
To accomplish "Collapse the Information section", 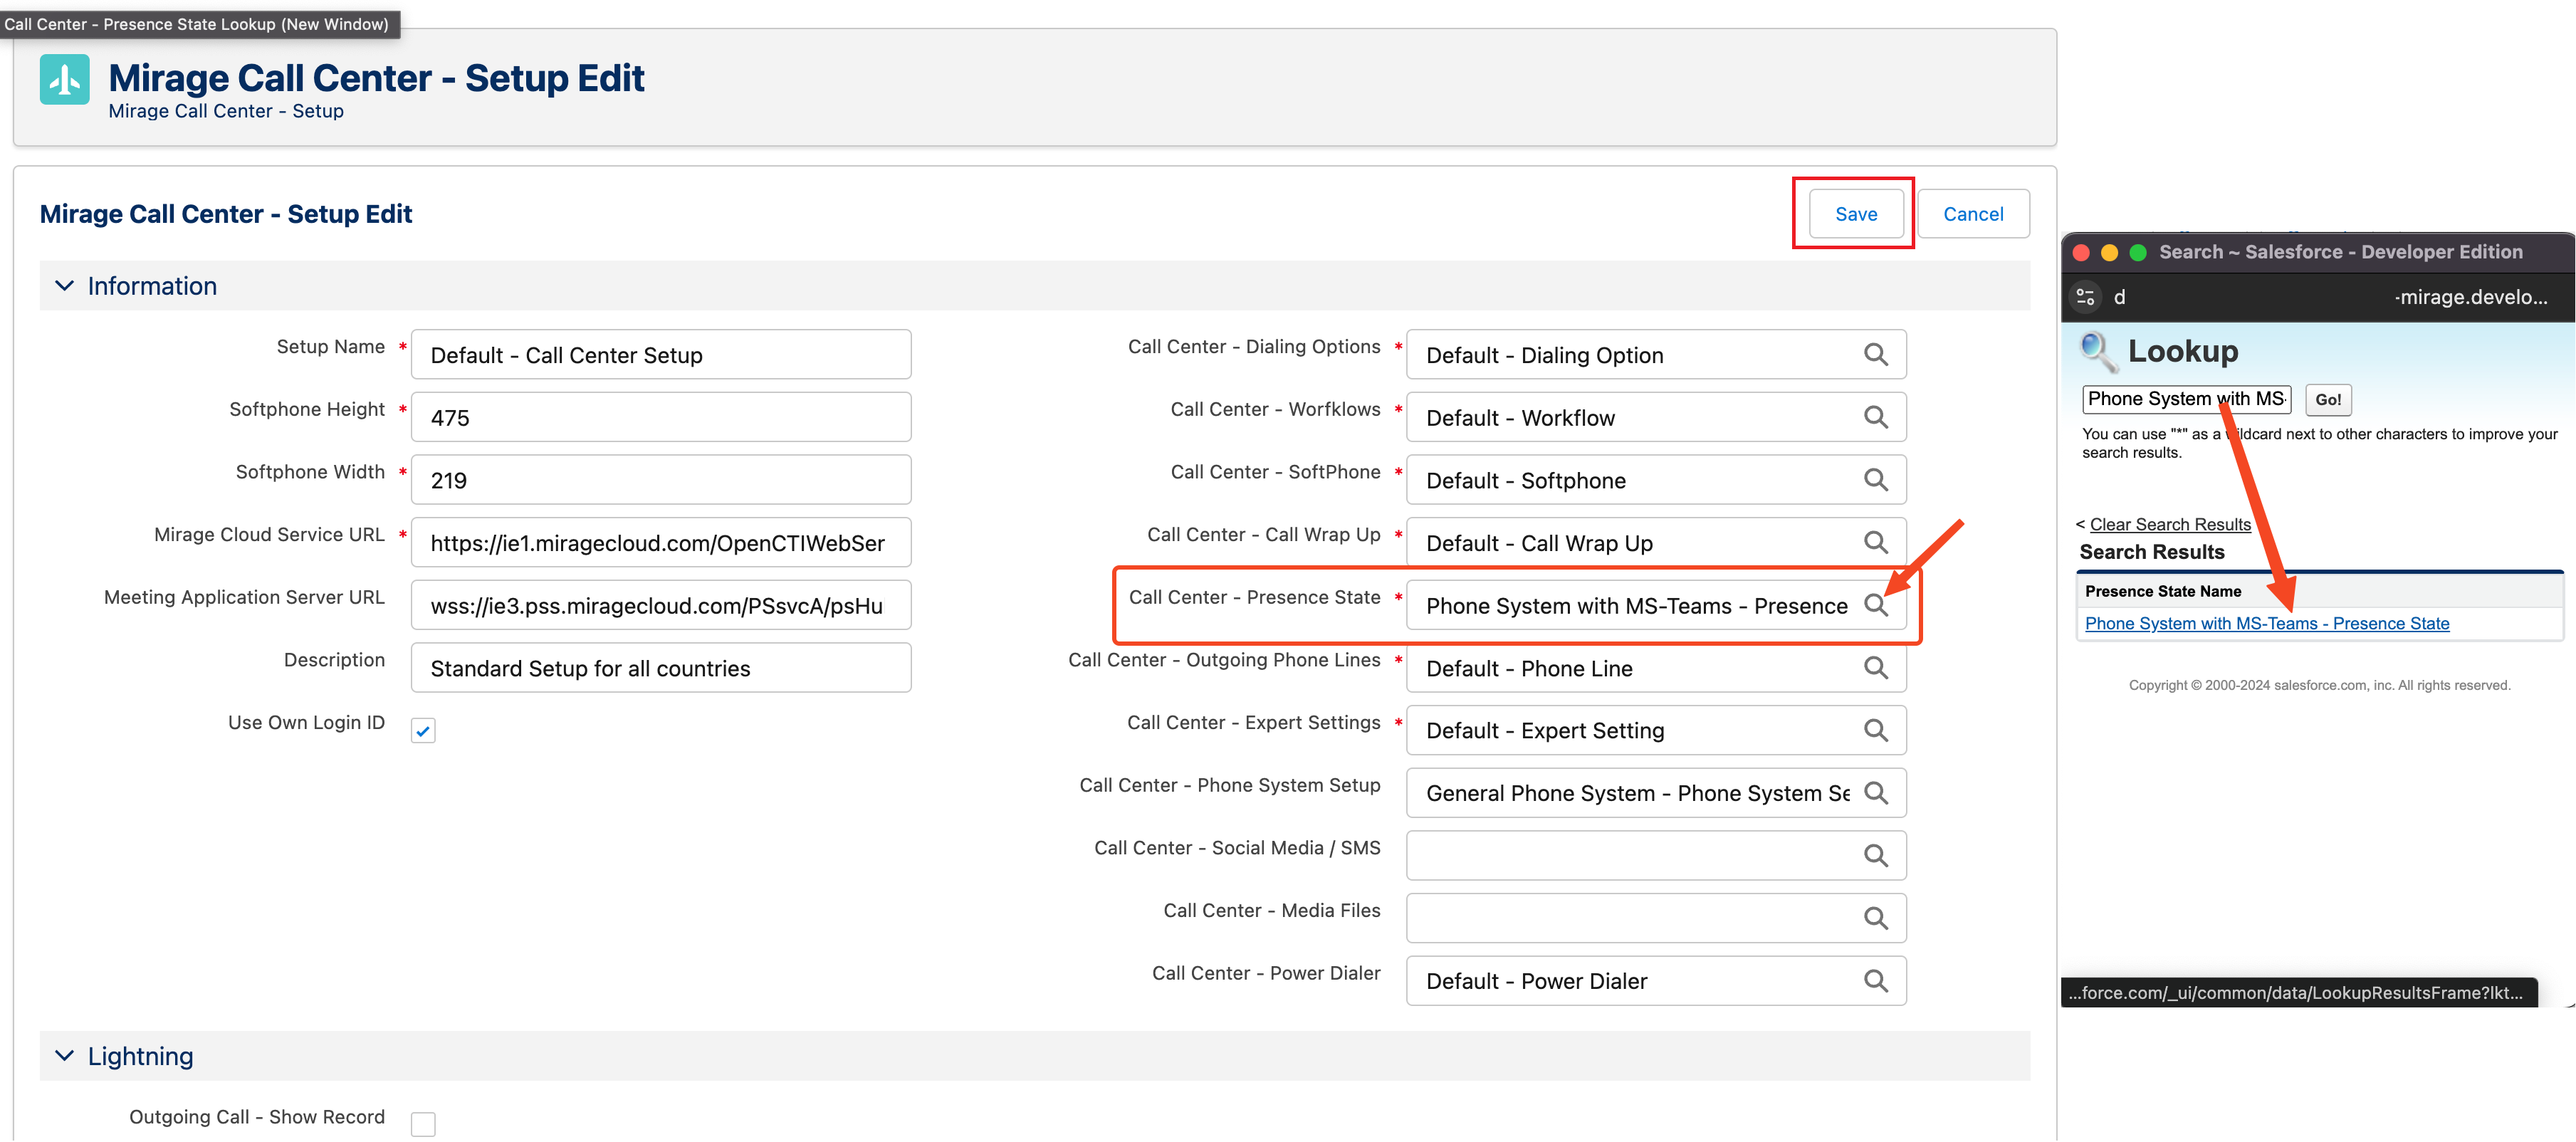I will (x=65, y=286).
